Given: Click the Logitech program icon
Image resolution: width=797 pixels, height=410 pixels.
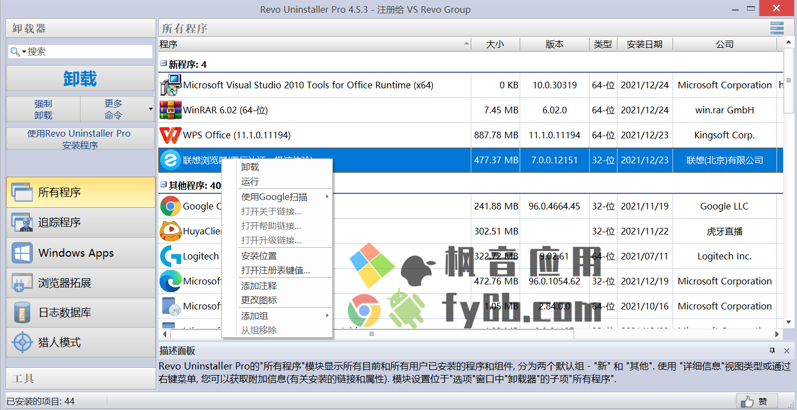Looking at the screenshot, I should [x=170, y=256].
